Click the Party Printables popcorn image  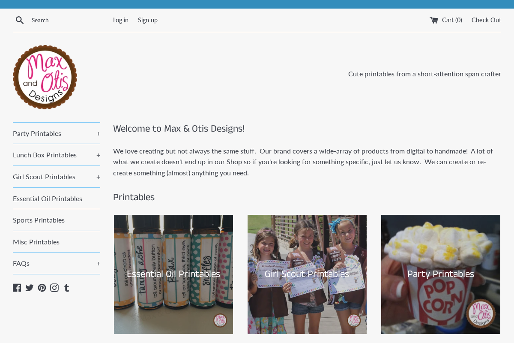[440, 274]
